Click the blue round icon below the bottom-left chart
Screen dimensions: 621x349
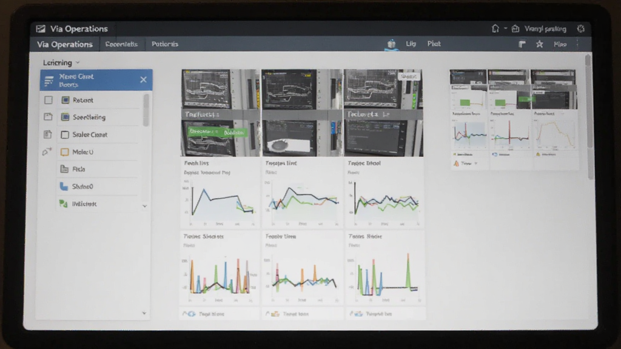click(191, 314)
